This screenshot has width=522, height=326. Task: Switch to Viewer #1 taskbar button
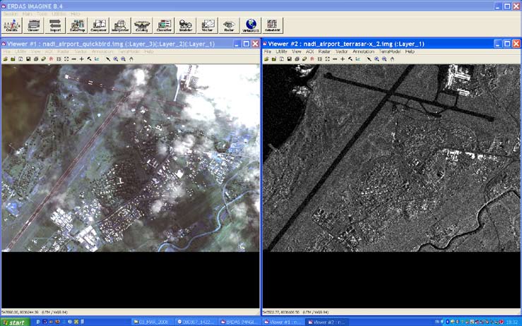[x=281, y=322]
